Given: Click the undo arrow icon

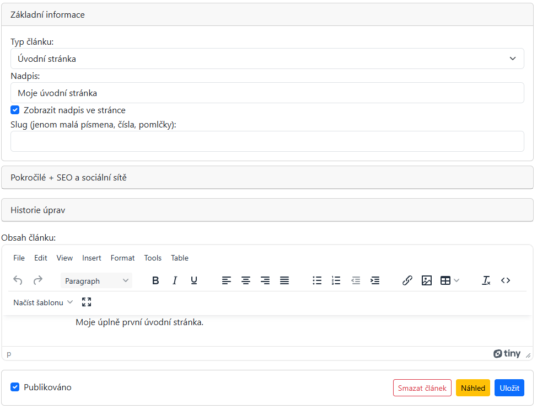Looking at the screenshot, I should [18, 280].
